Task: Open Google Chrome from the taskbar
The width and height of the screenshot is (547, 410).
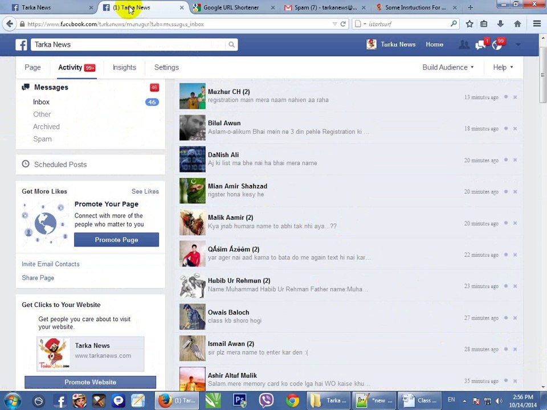Action: click(292, 400)
